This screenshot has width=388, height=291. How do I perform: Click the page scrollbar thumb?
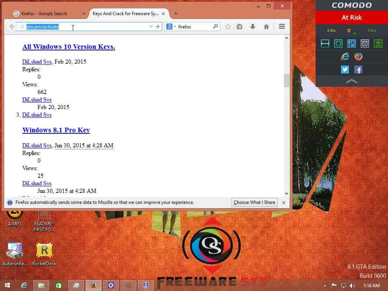(286, 80)
